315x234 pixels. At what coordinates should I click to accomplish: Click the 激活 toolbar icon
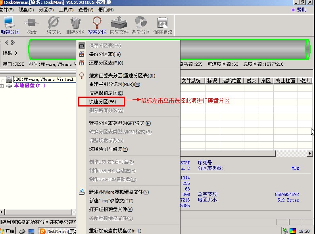click(x=32, y=25)
